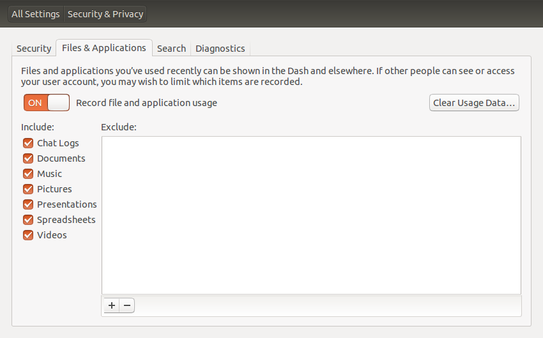Go to the Diagnostics tab
Viewport: 543px width, 338px height.
pos(220,49)
